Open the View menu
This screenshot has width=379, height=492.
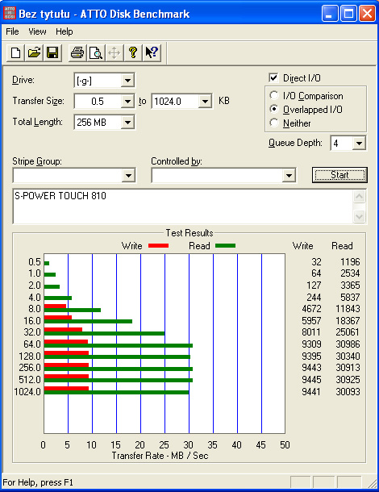37,31
